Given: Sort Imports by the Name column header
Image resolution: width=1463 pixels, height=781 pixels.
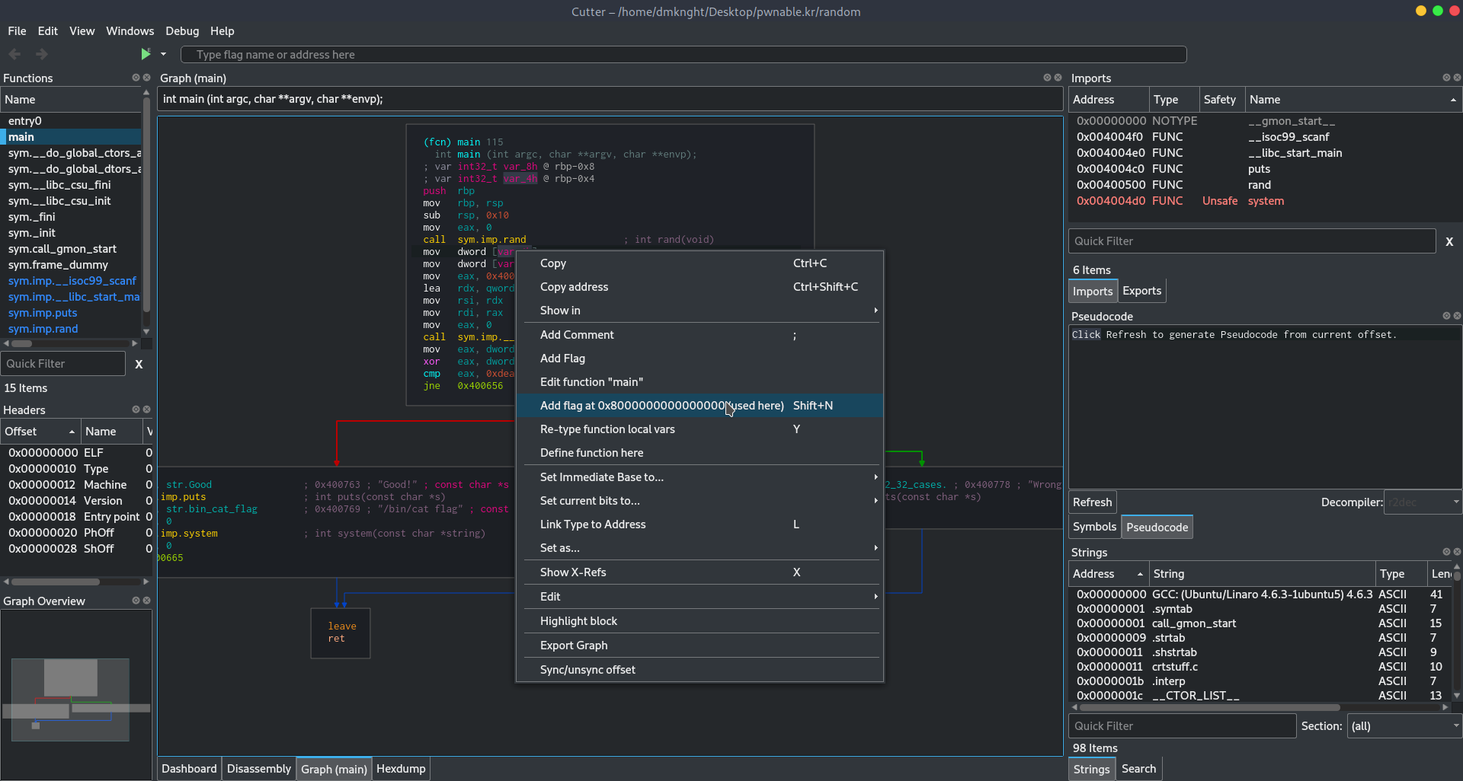Looking at the screenshot, I should click(x=1353, y=100).
